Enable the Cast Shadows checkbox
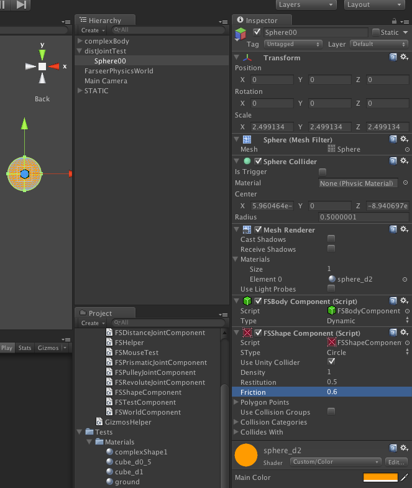This screenshot has width=412, height=488. point(331,239)
